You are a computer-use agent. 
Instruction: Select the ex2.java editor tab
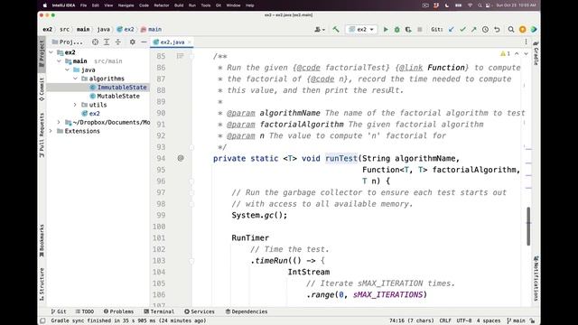[x=172, y=42]
